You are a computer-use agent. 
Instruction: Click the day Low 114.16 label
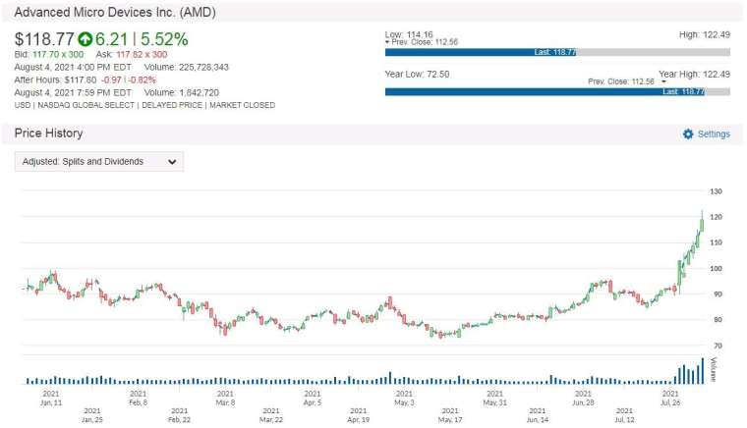[409, 34]
